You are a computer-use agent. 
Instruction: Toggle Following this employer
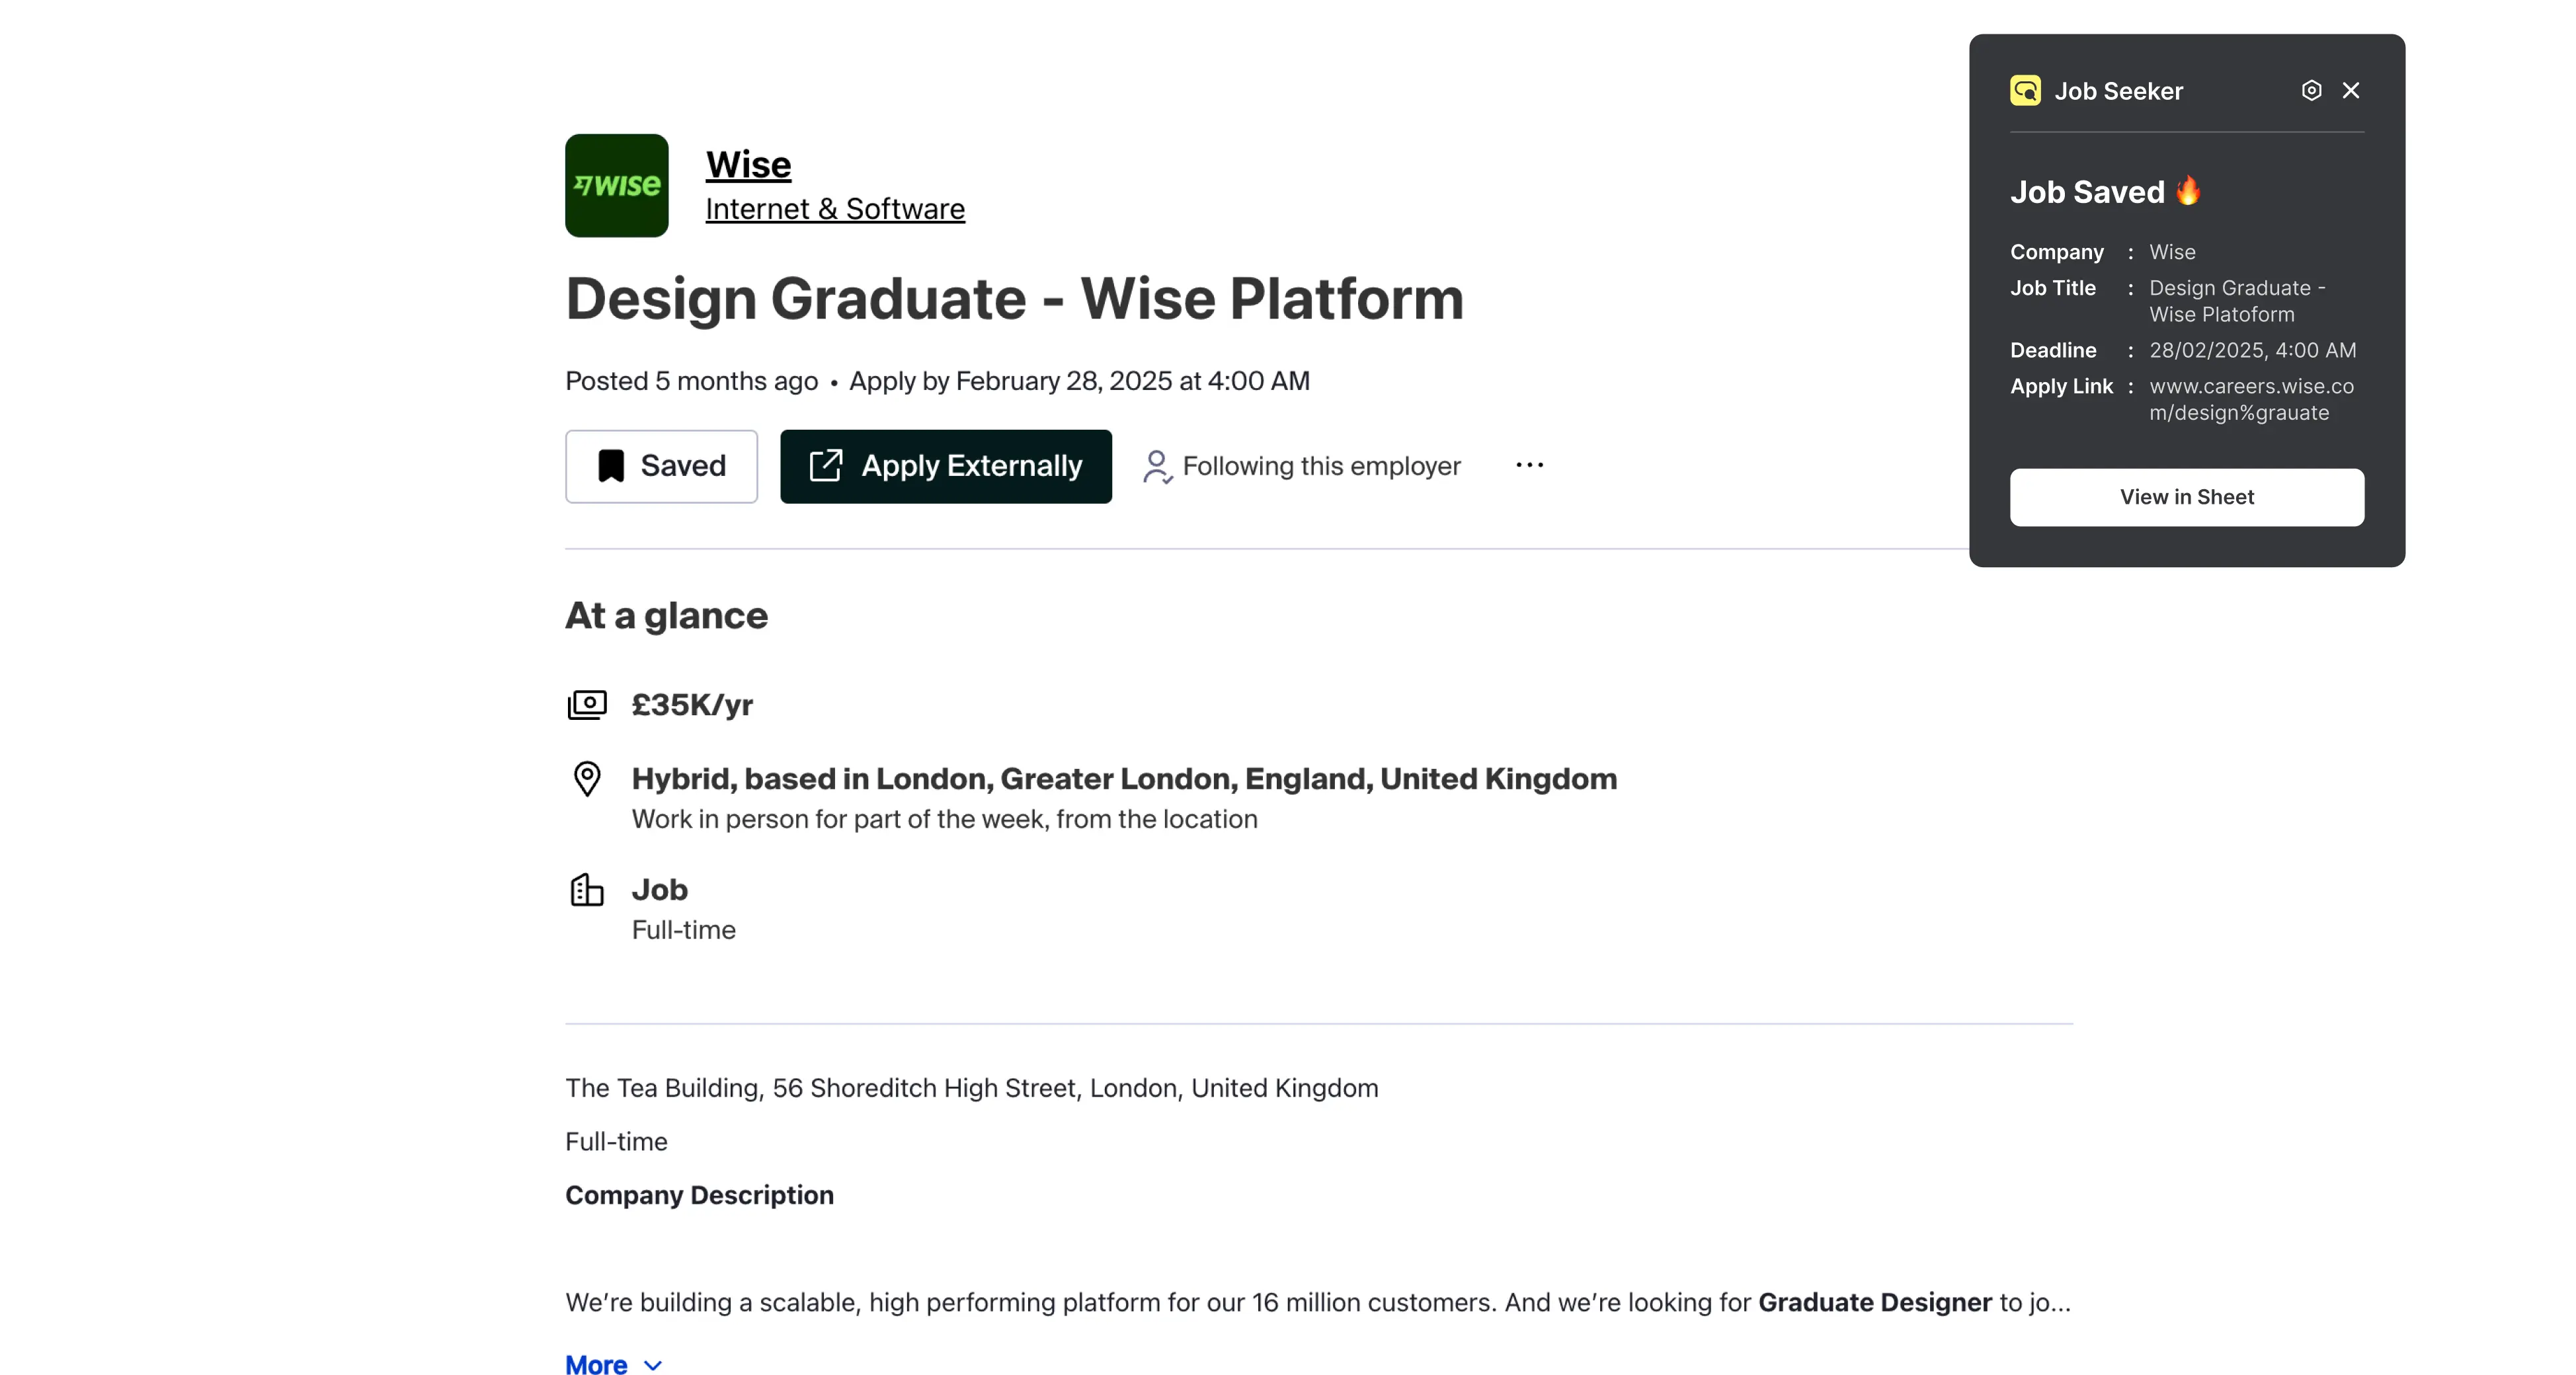(1301, 466)
